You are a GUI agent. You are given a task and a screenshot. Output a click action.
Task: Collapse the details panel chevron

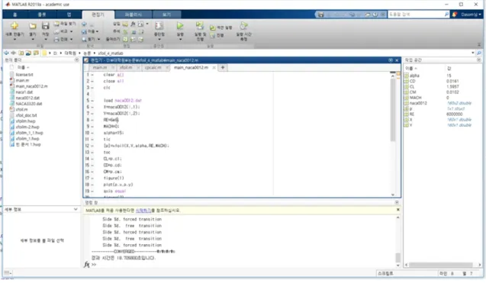pos(76,210)
